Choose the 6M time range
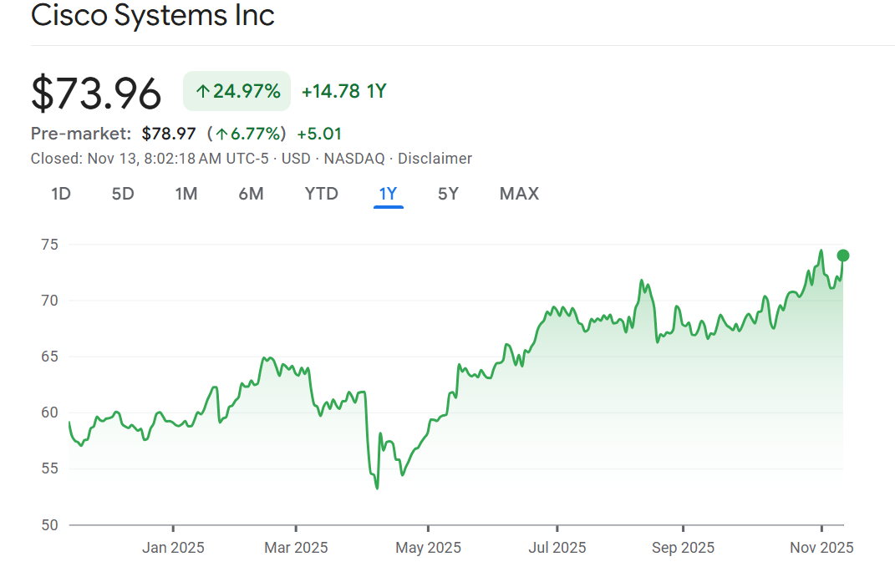Screen dimensions: 895x577 (x=251, y=194)
